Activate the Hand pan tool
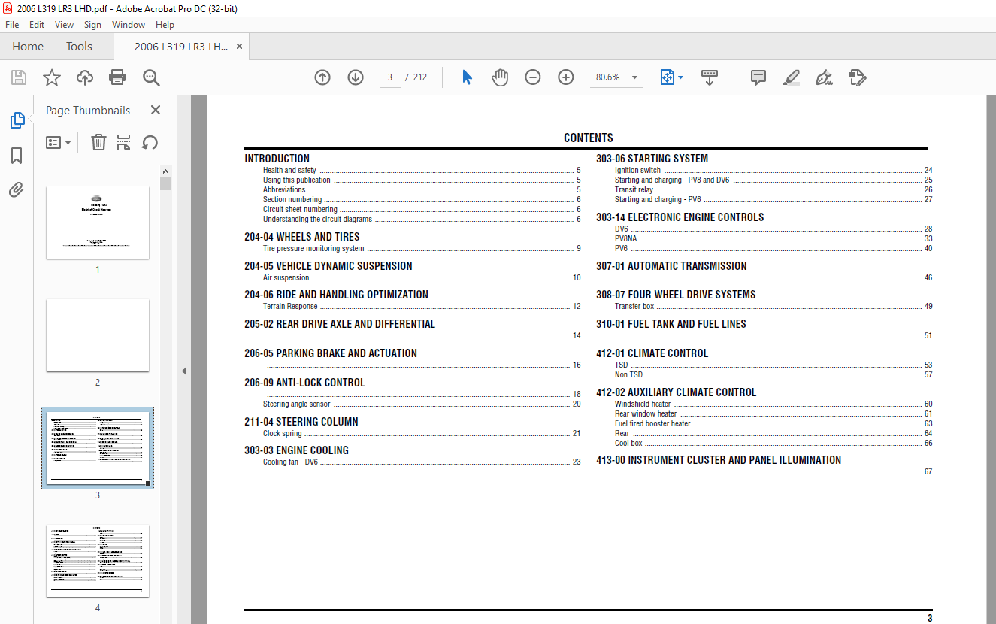The height and width of the screenshot is (624, 996). [x=500, y=77]
